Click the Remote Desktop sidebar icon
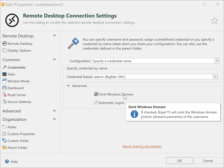 4,44
